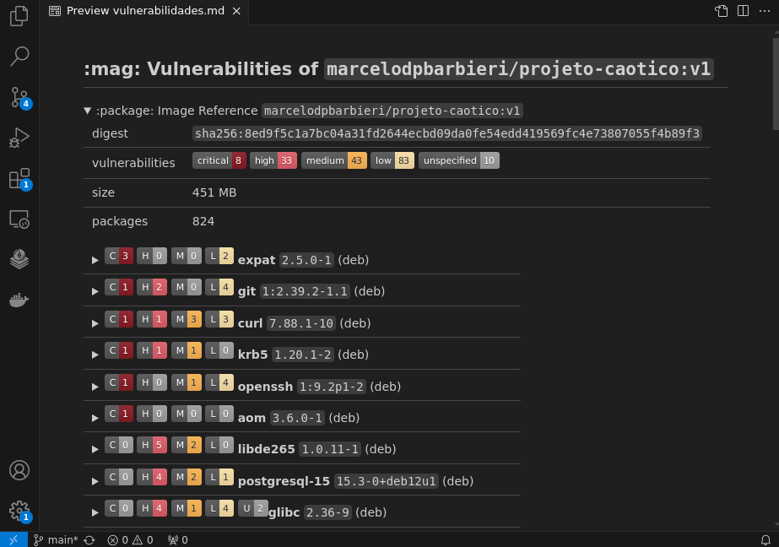Viewport: 779px width, 547px height.
Task: Open Run and Debug view
Action: [x=19, y=138]
